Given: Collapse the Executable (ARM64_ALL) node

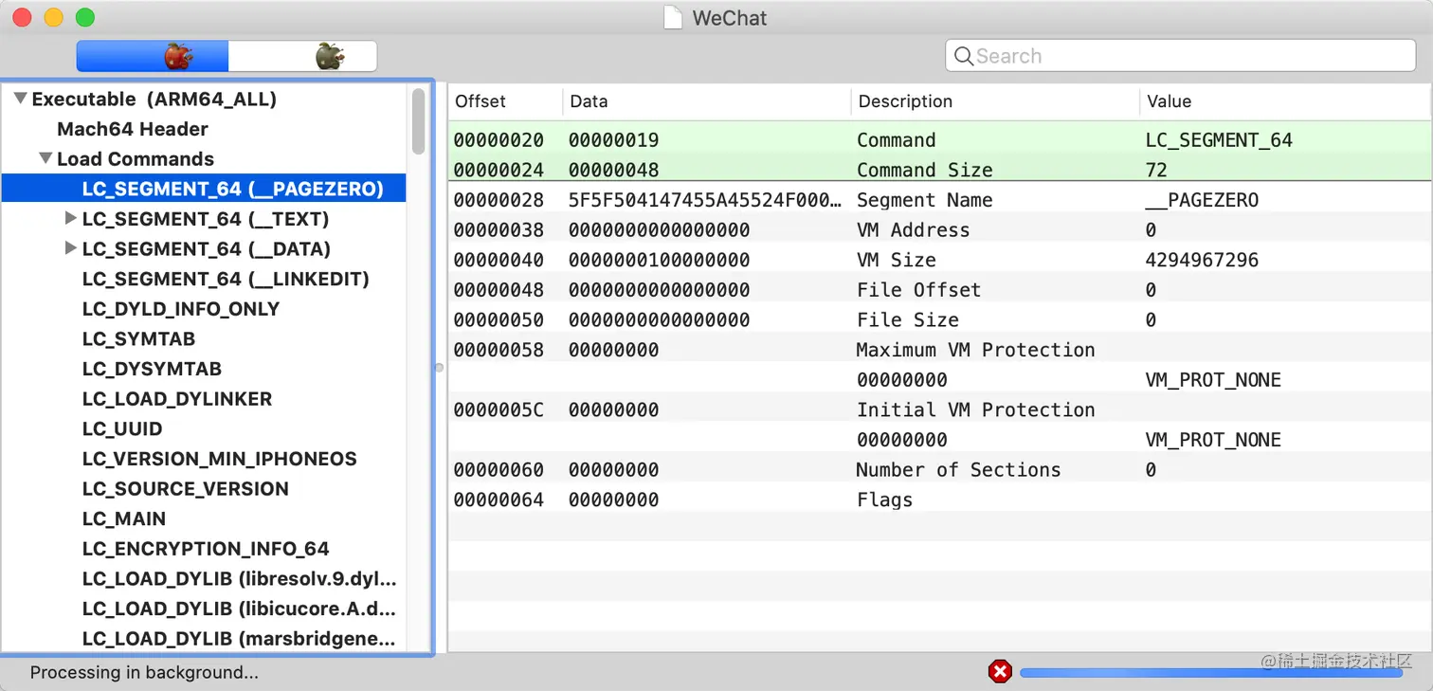Looking at the screenshot, I should pyautogui.click(x=20, y=99).
